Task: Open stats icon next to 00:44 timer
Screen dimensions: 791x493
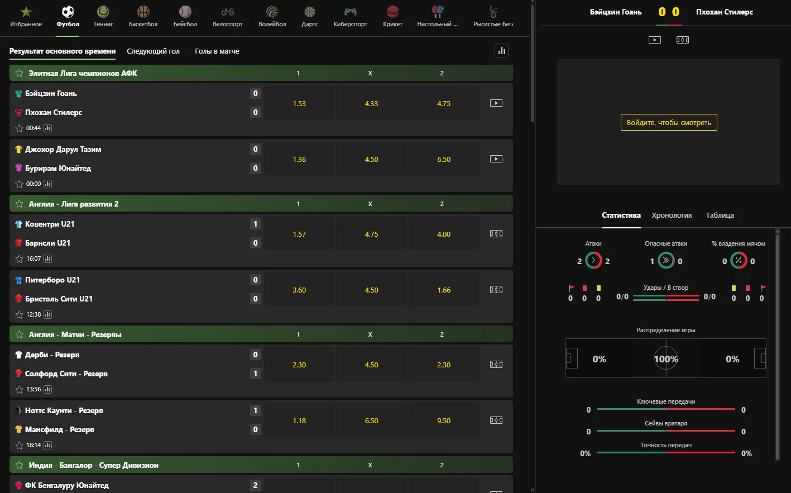Action: tap(48, 128)
